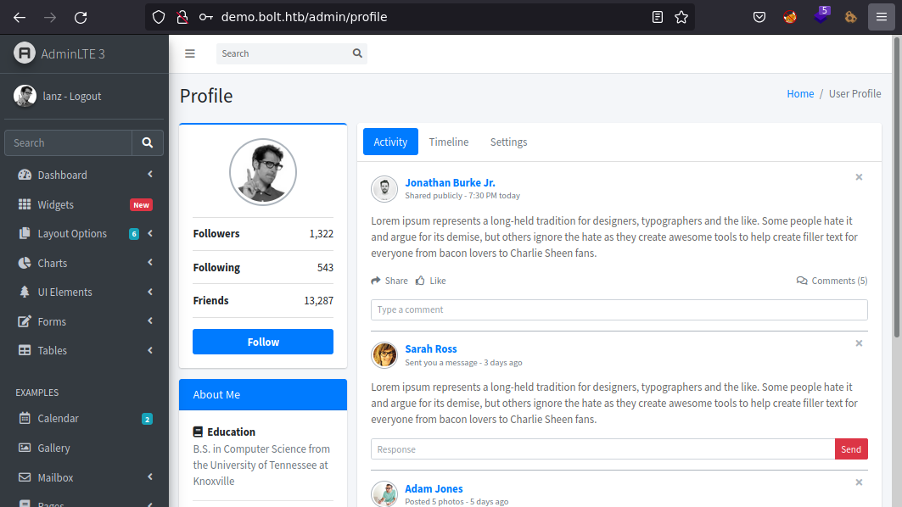Open the Gallery menu item
902x507 pixels.
coord(84,448)
